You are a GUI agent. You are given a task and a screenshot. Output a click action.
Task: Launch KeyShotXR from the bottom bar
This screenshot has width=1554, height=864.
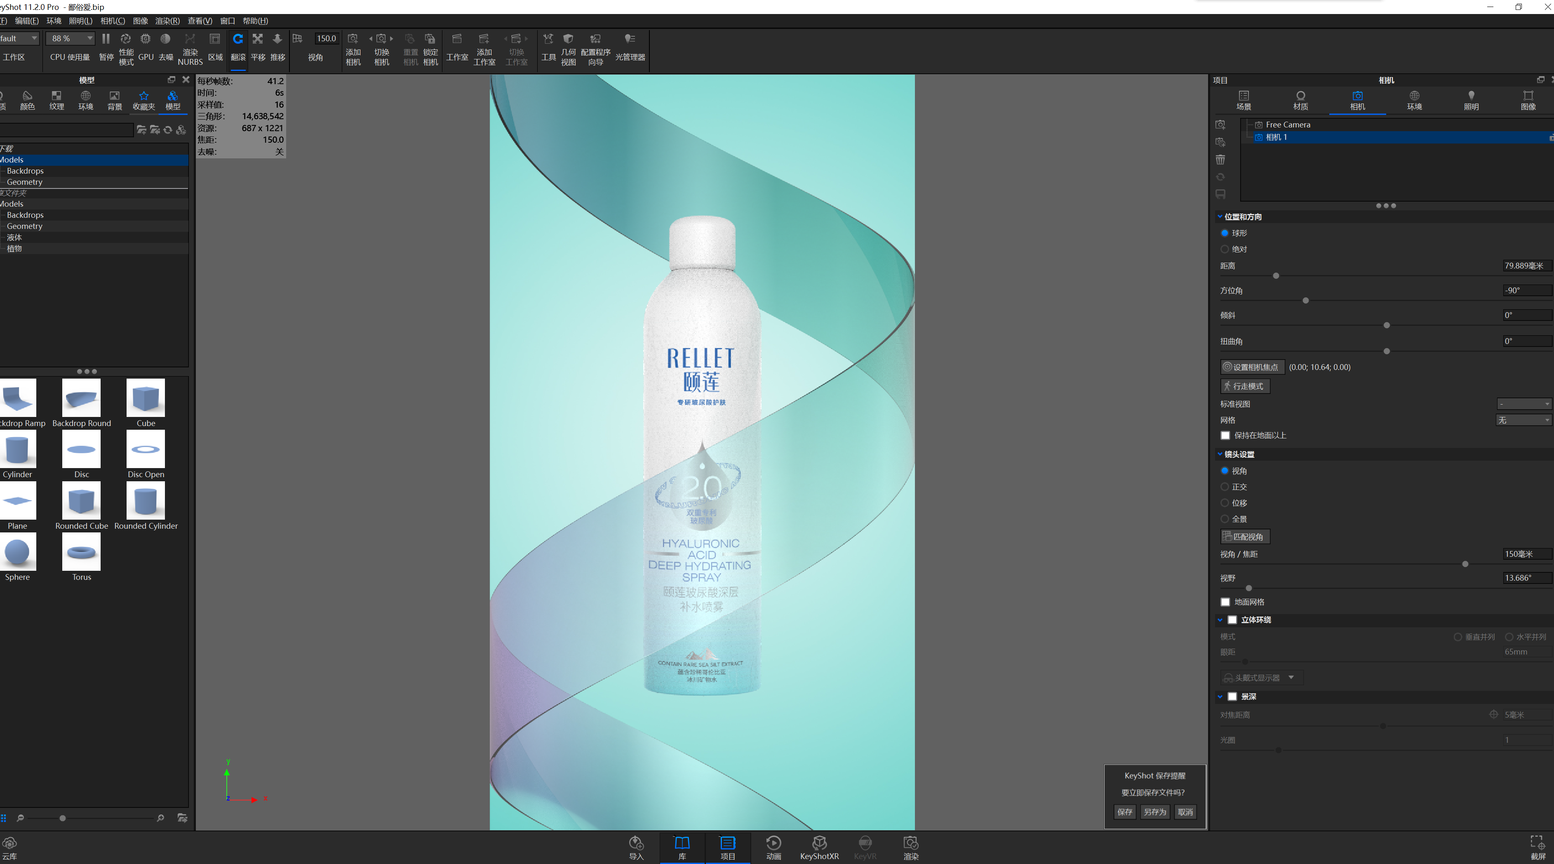[x=819, y=847]
